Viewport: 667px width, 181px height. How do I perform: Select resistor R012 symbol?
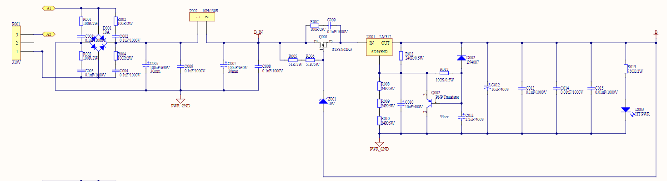pyautogui.click(x=444, y=73)
